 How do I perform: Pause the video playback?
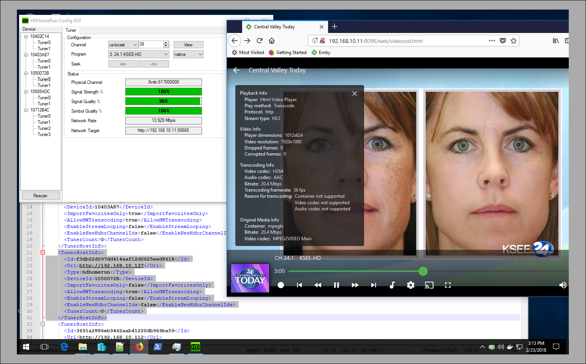click(336, 285)
